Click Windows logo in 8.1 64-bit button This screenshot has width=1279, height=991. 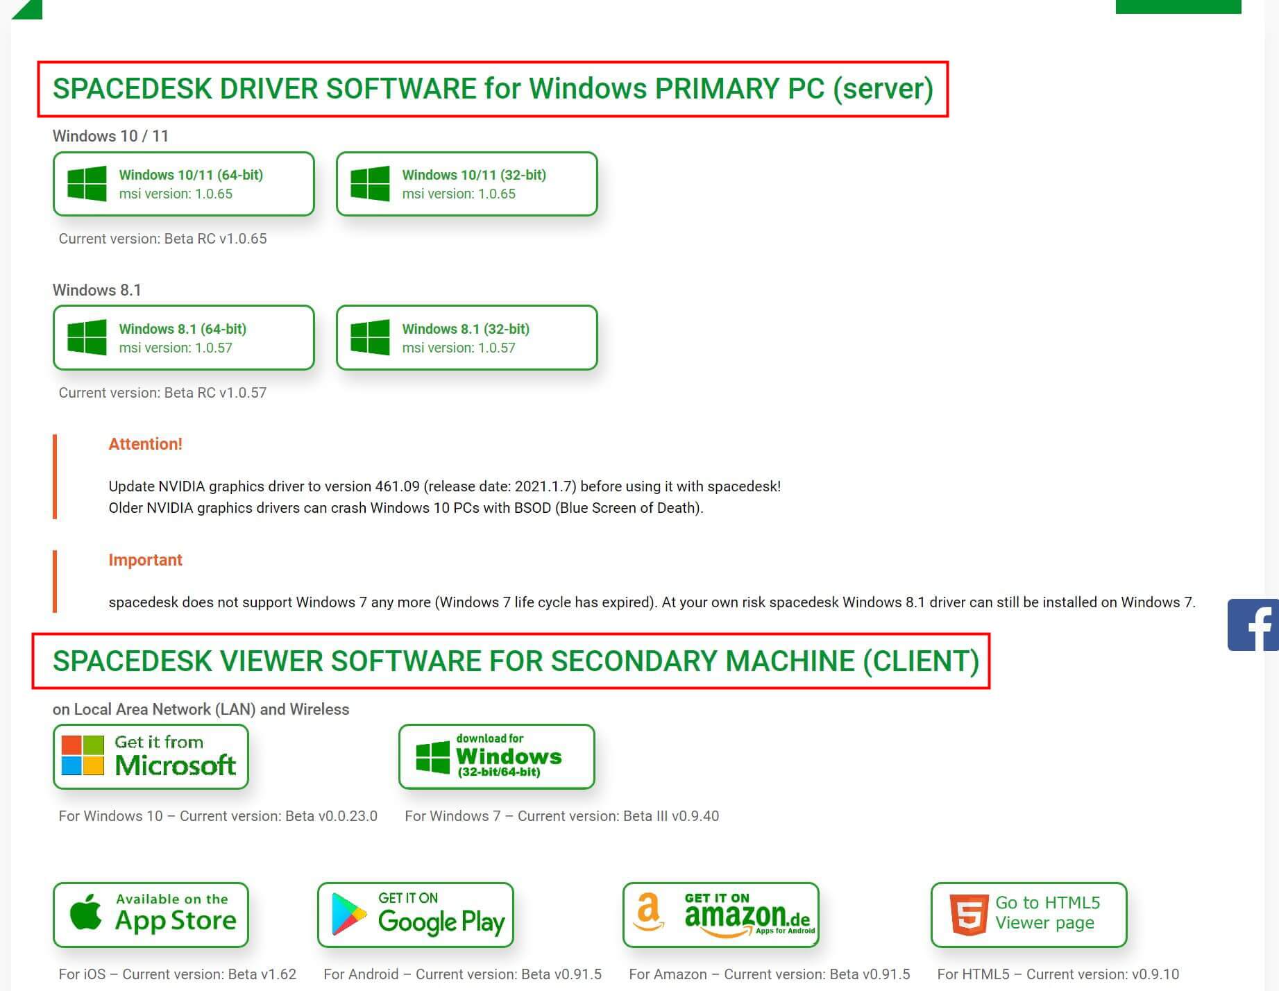click(x=87, y=338)
